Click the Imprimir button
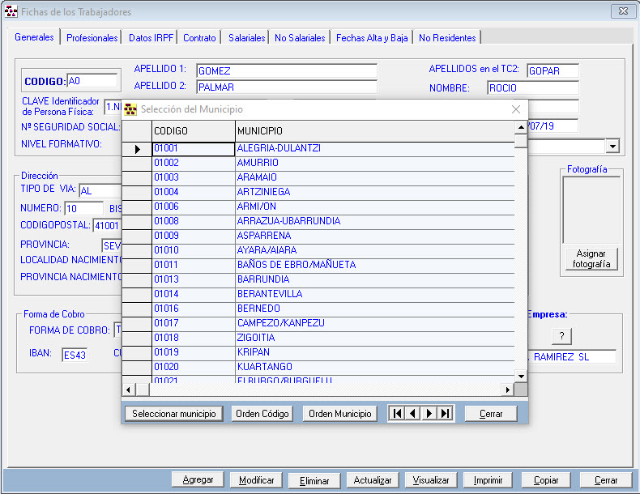The height and width of the screenshot is (494, 640). coord(489,480)
